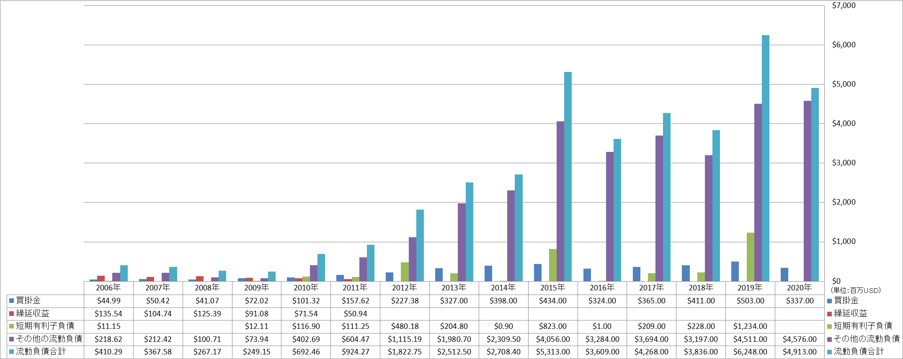
Task: Select the 2015年 column header
Action: pyautogui.click(x=553, y=287)
